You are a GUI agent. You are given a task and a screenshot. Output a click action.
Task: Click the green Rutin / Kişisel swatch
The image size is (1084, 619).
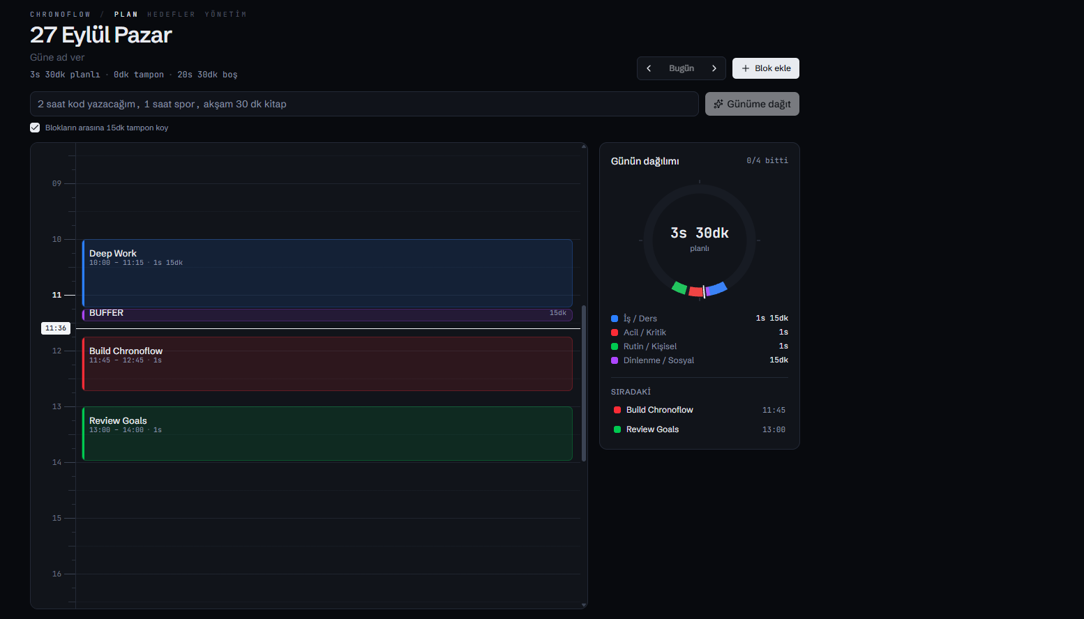click(x=615, y=346)
